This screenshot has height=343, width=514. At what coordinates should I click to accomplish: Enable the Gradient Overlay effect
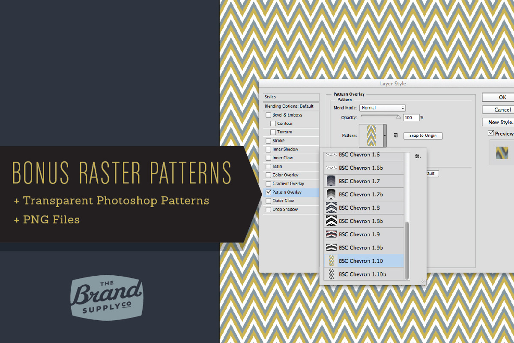(269, 184)
